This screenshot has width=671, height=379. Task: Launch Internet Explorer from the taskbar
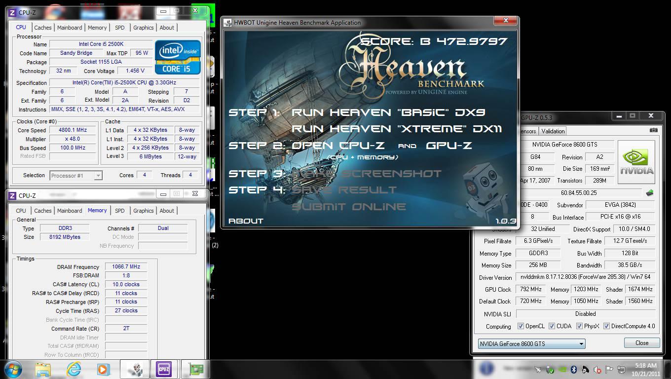point(74,369)
